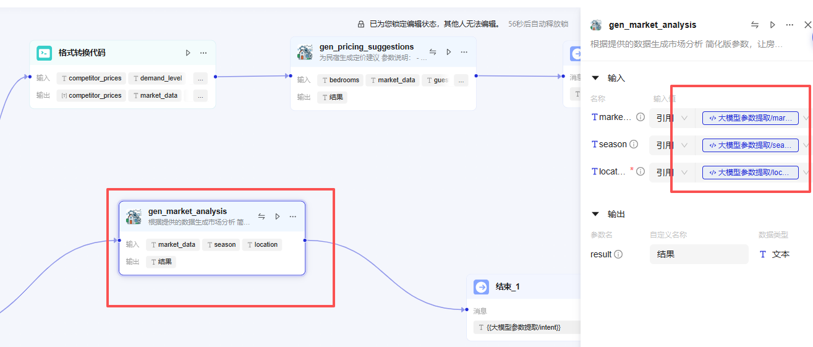The height and width of the screenshot is (347, 813).
Task: Select the gen_pricing_suggestions node title
Action: [367, 47]
